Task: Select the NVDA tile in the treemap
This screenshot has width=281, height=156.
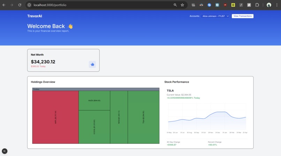Action: [x=119, y=117]
